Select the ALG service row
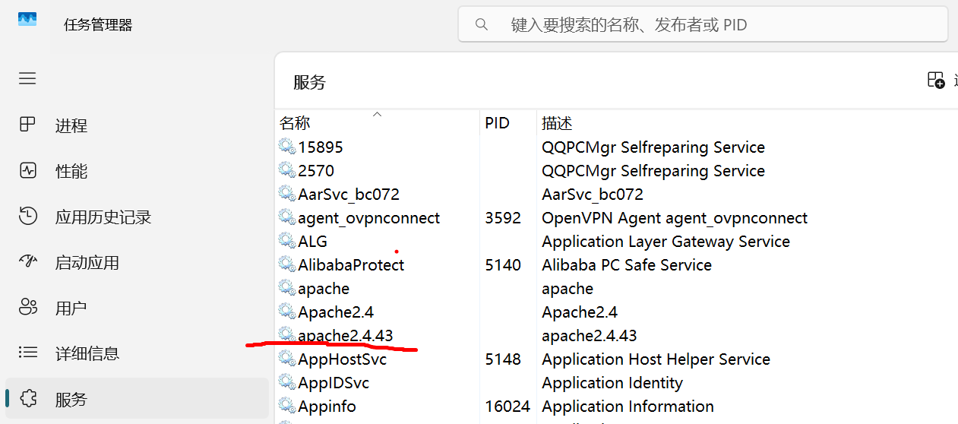 [x=616, y=242]
